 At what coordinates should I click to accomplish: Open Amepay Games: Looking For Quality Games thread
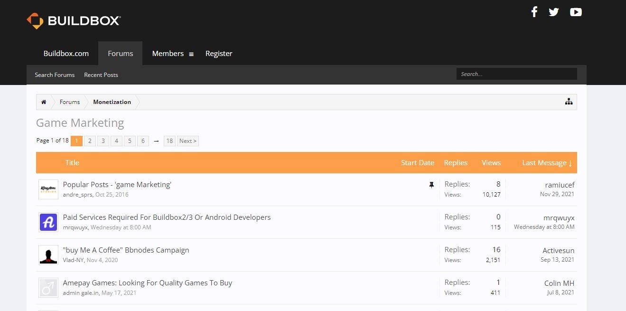[148, 283]
